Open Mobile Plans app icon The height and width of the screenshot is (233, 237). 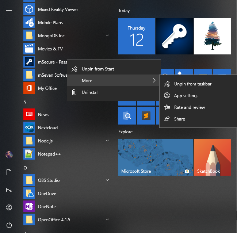pyautogui.click(x=29, y=22)
